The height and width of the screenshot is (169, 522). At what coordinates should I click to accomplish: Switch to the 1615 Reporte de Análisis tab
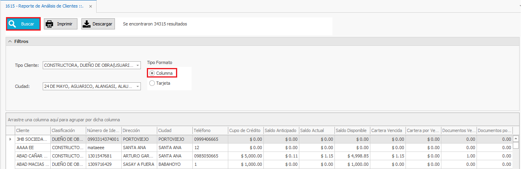[44, 6]
